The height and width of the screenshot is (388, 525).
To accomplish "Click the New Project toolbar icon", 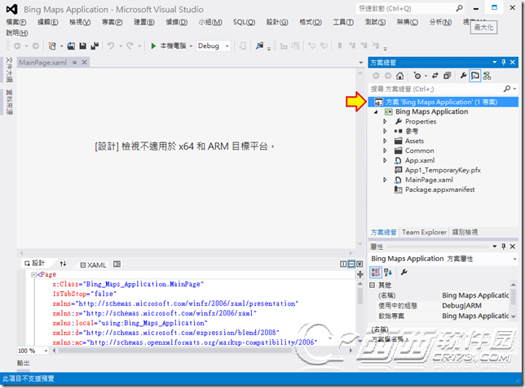I will [52, 46].
